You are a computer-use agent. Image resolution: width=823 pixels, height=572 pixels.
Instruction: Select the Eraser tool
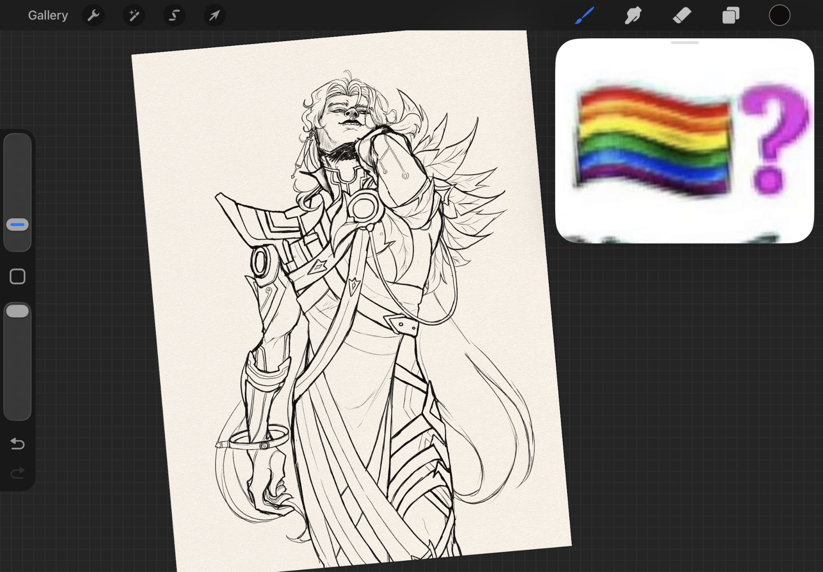coord(682,16)
